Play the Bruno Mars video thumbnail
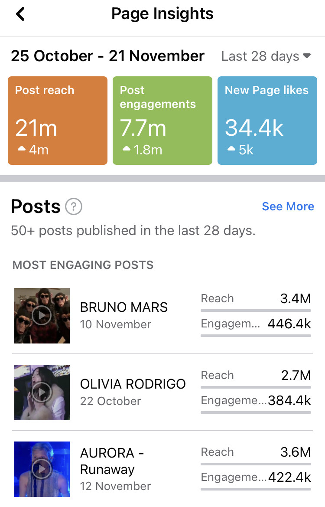The image size is (325, 507). 42,316
